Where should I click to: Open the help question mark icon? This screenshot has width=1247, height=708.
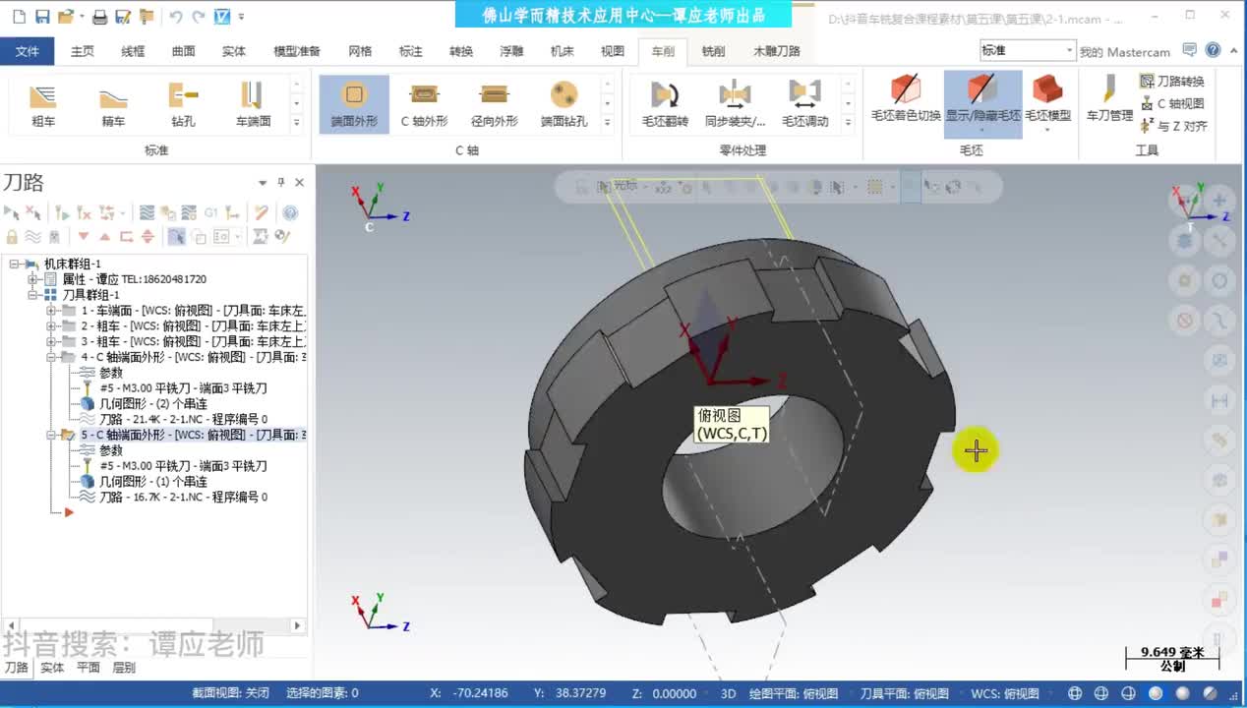tap(1213, 50)
